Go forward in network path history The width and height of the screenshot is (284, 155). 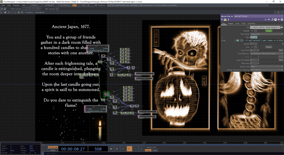click(x=12, y=12)
